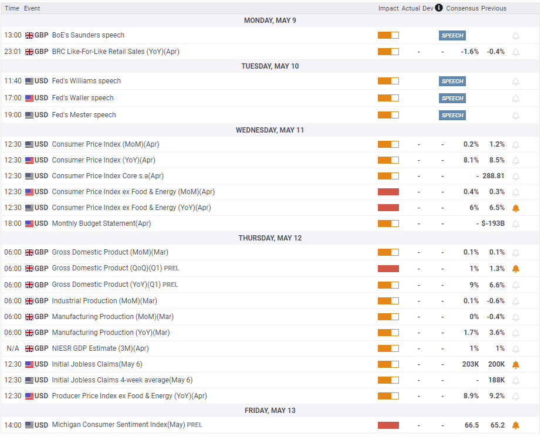Click red impact bar for CPI ex Food & Energy (MoM)
This screenshot has width=541, height=437.
coord(388,192)
